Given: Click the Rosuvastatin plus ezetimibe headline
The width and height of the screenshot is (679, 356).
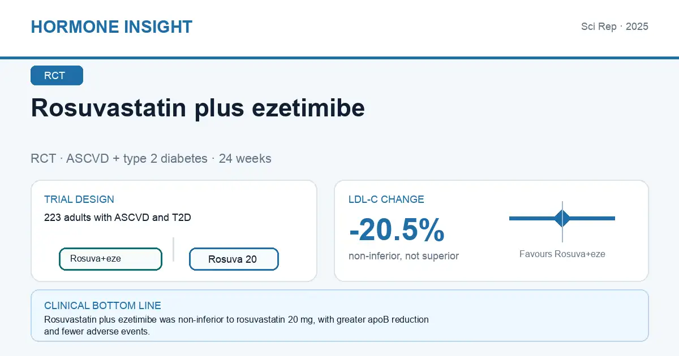Looking at the screenshot, I should [198, 107].
